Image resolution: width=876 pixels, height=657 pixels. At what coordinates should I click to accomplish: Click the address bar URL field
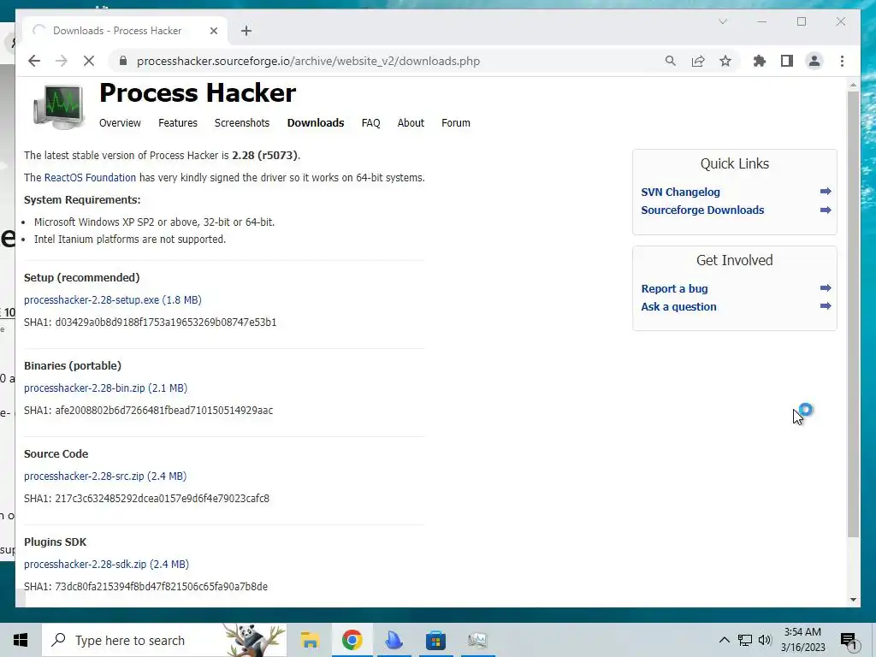pyautogui.click(x=308, y=61)
